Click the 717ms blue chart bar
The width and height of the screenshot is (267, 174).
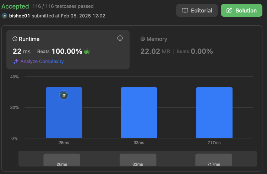coord(214,112)
